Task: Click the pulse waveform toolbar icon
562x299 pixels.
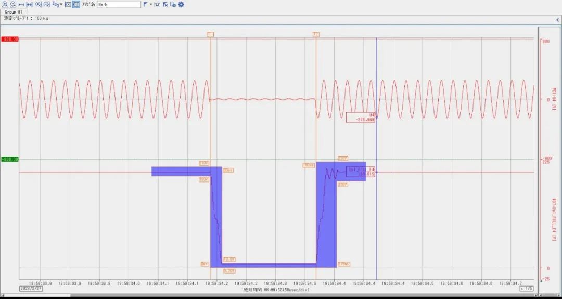Action: point(157,4)
